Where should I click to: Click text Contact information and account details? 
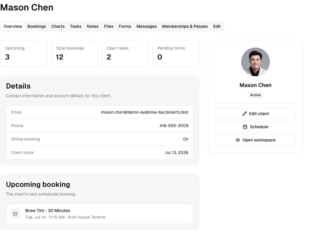point(58,96)
